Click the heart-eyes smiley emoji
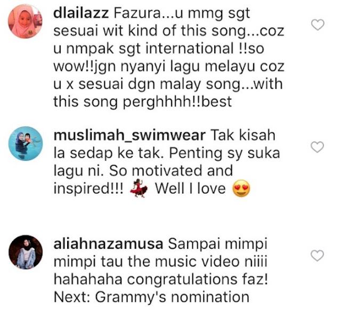Screen dimensions: 341x310 (241, 188)
